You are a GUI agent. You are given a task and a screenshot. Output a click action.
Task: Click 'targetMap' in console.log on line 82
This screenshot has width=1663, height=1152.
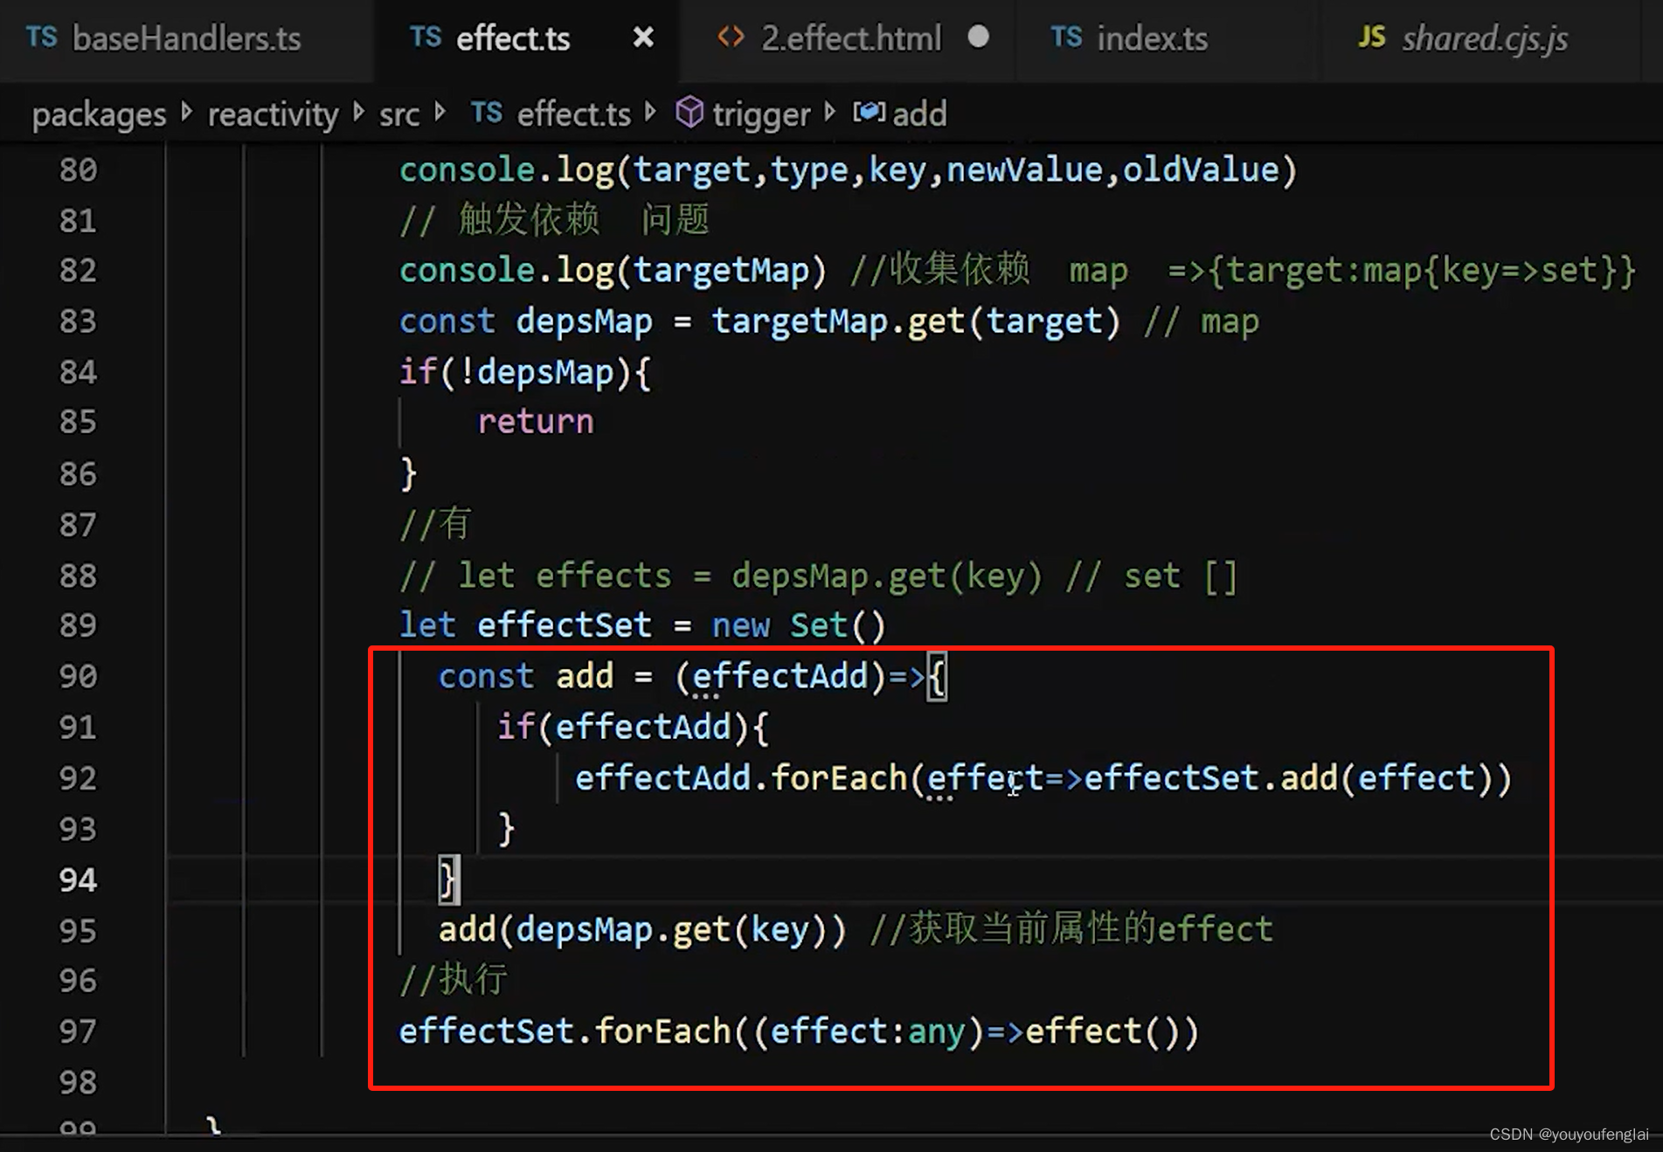point(722,271)
